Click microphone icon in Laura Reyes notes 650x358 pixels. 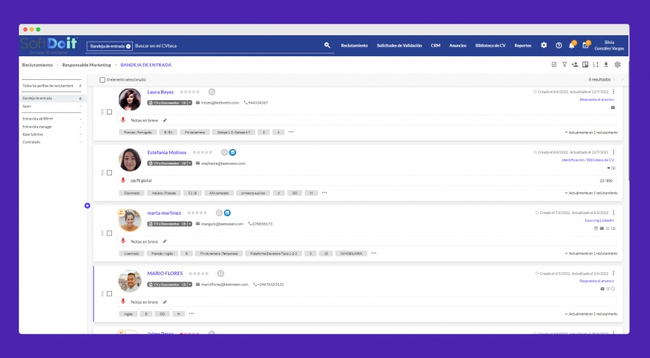pos(123,120)
